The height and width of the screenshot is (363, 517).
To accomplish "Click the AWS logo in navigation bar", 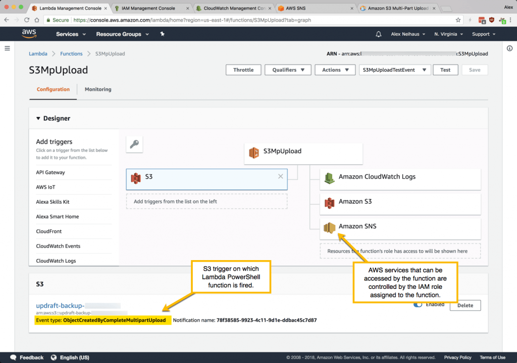I will tap(29, 34).
